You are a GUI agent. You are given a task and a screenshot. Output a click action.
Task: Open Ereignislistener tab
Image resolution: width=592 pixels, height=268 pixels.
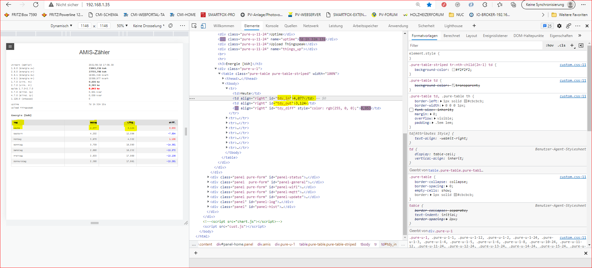[495, 36]
